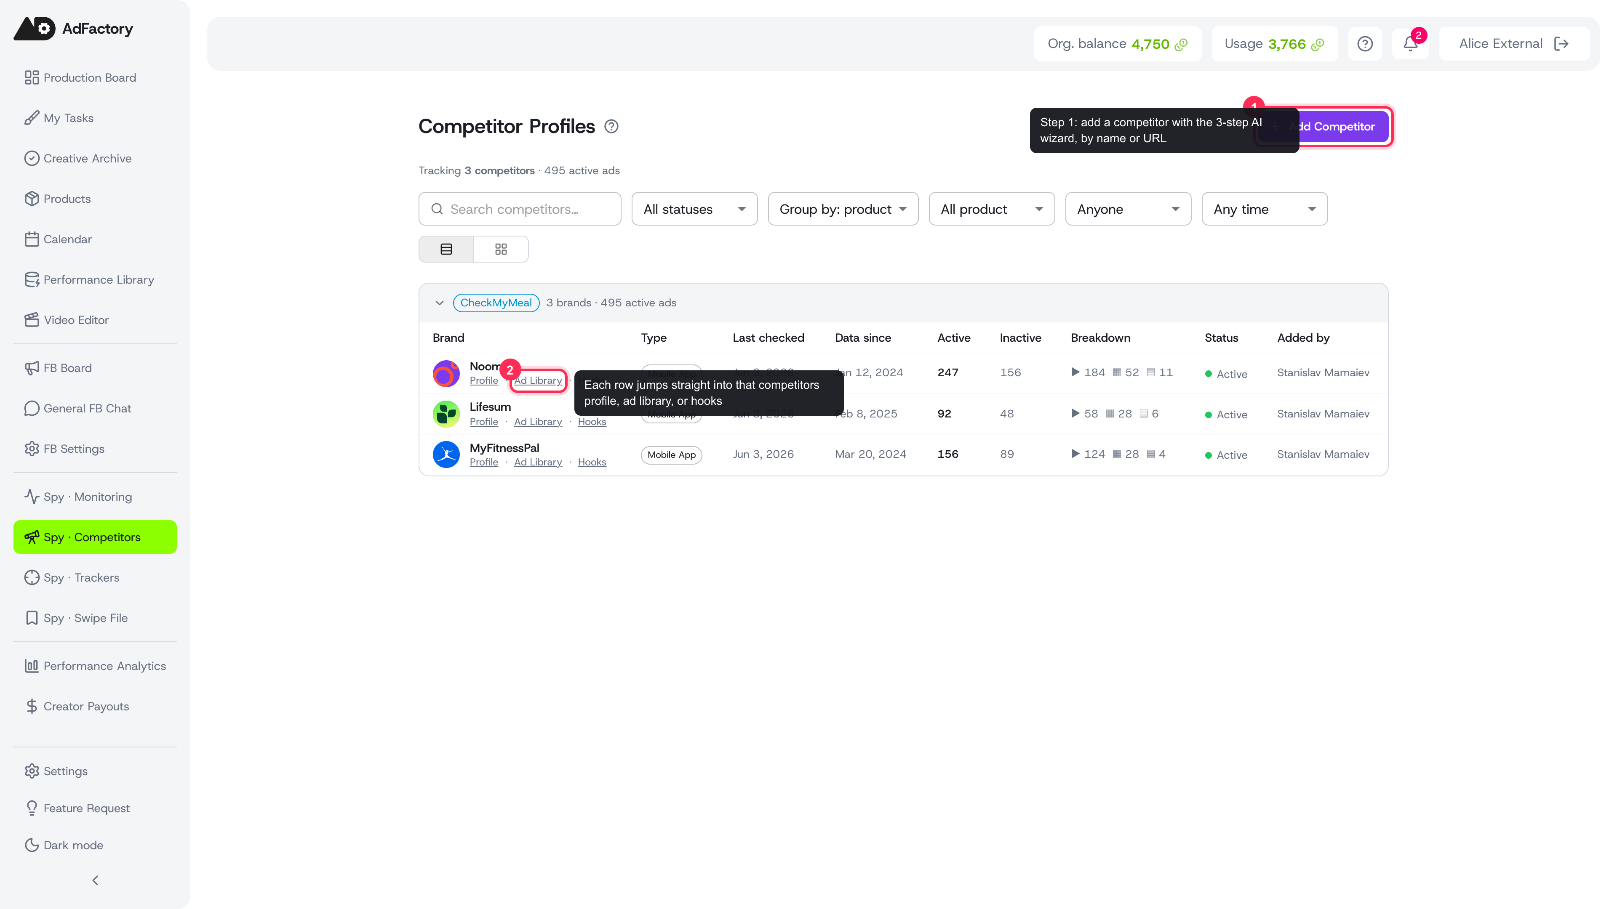The height and width of the screenshot is (909, 1617).
Task: Switch to grid view
Action: click(x=501, y=250)
